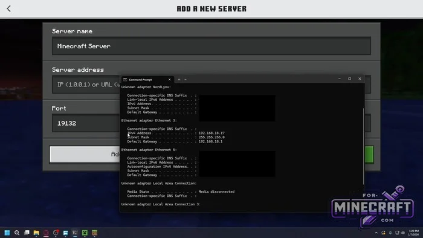The image size is (423, 238).
Task: Open the grass block Minecraft icon on taskbar
Action: point(94,233)
